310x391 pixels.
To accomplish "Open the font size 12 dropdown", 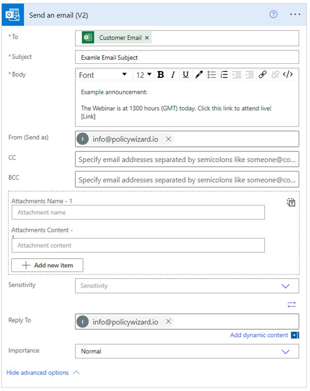I will coord(144,75).
